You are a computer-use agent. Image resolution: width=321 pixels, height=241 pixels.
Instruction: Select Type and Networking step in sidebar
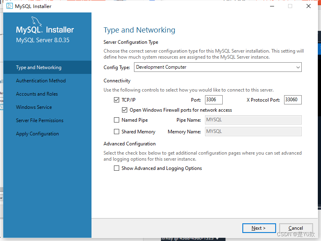point(47,67)
